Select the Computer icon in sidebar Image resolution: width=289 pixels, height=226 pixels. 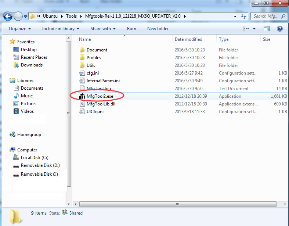click(x=12, y=150)
